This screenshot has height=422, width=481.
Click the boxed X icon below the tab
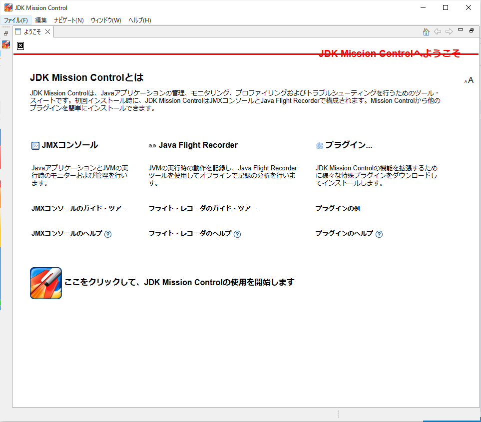coord(20,45)
